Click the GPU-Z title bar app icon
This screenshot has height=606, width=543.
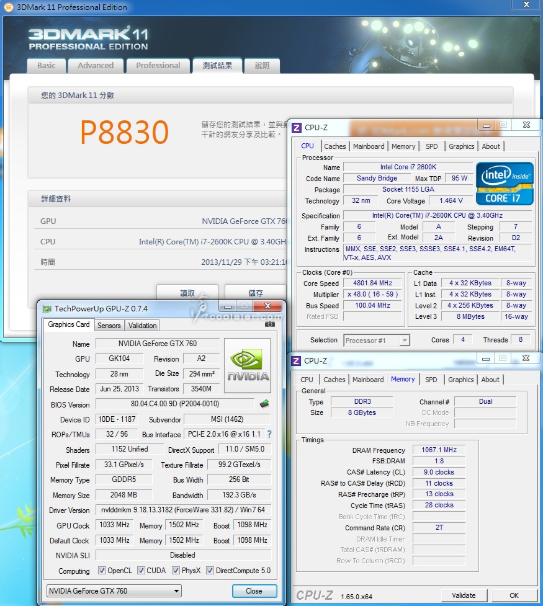point(47,309)
